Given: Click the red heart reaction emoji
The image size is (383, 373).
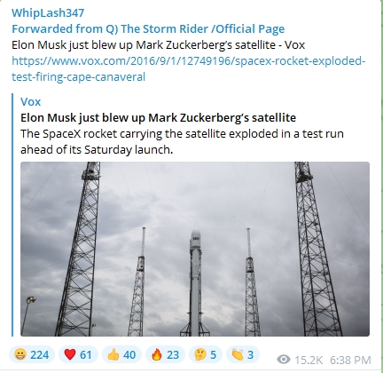Looking at the screenshot, I should [70, 354].
